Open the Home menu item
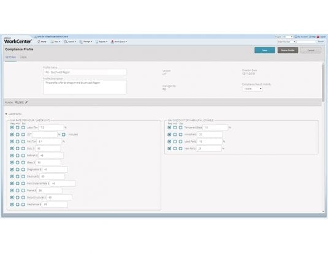This screenshot has width=328, height=253. coord(42,42)
